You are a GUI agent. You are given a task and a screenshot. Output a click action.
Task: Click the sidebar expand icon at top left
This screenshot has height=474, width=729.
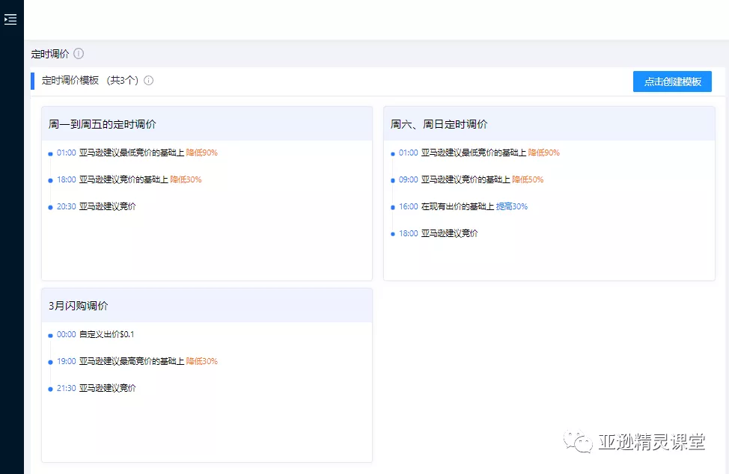11,19
